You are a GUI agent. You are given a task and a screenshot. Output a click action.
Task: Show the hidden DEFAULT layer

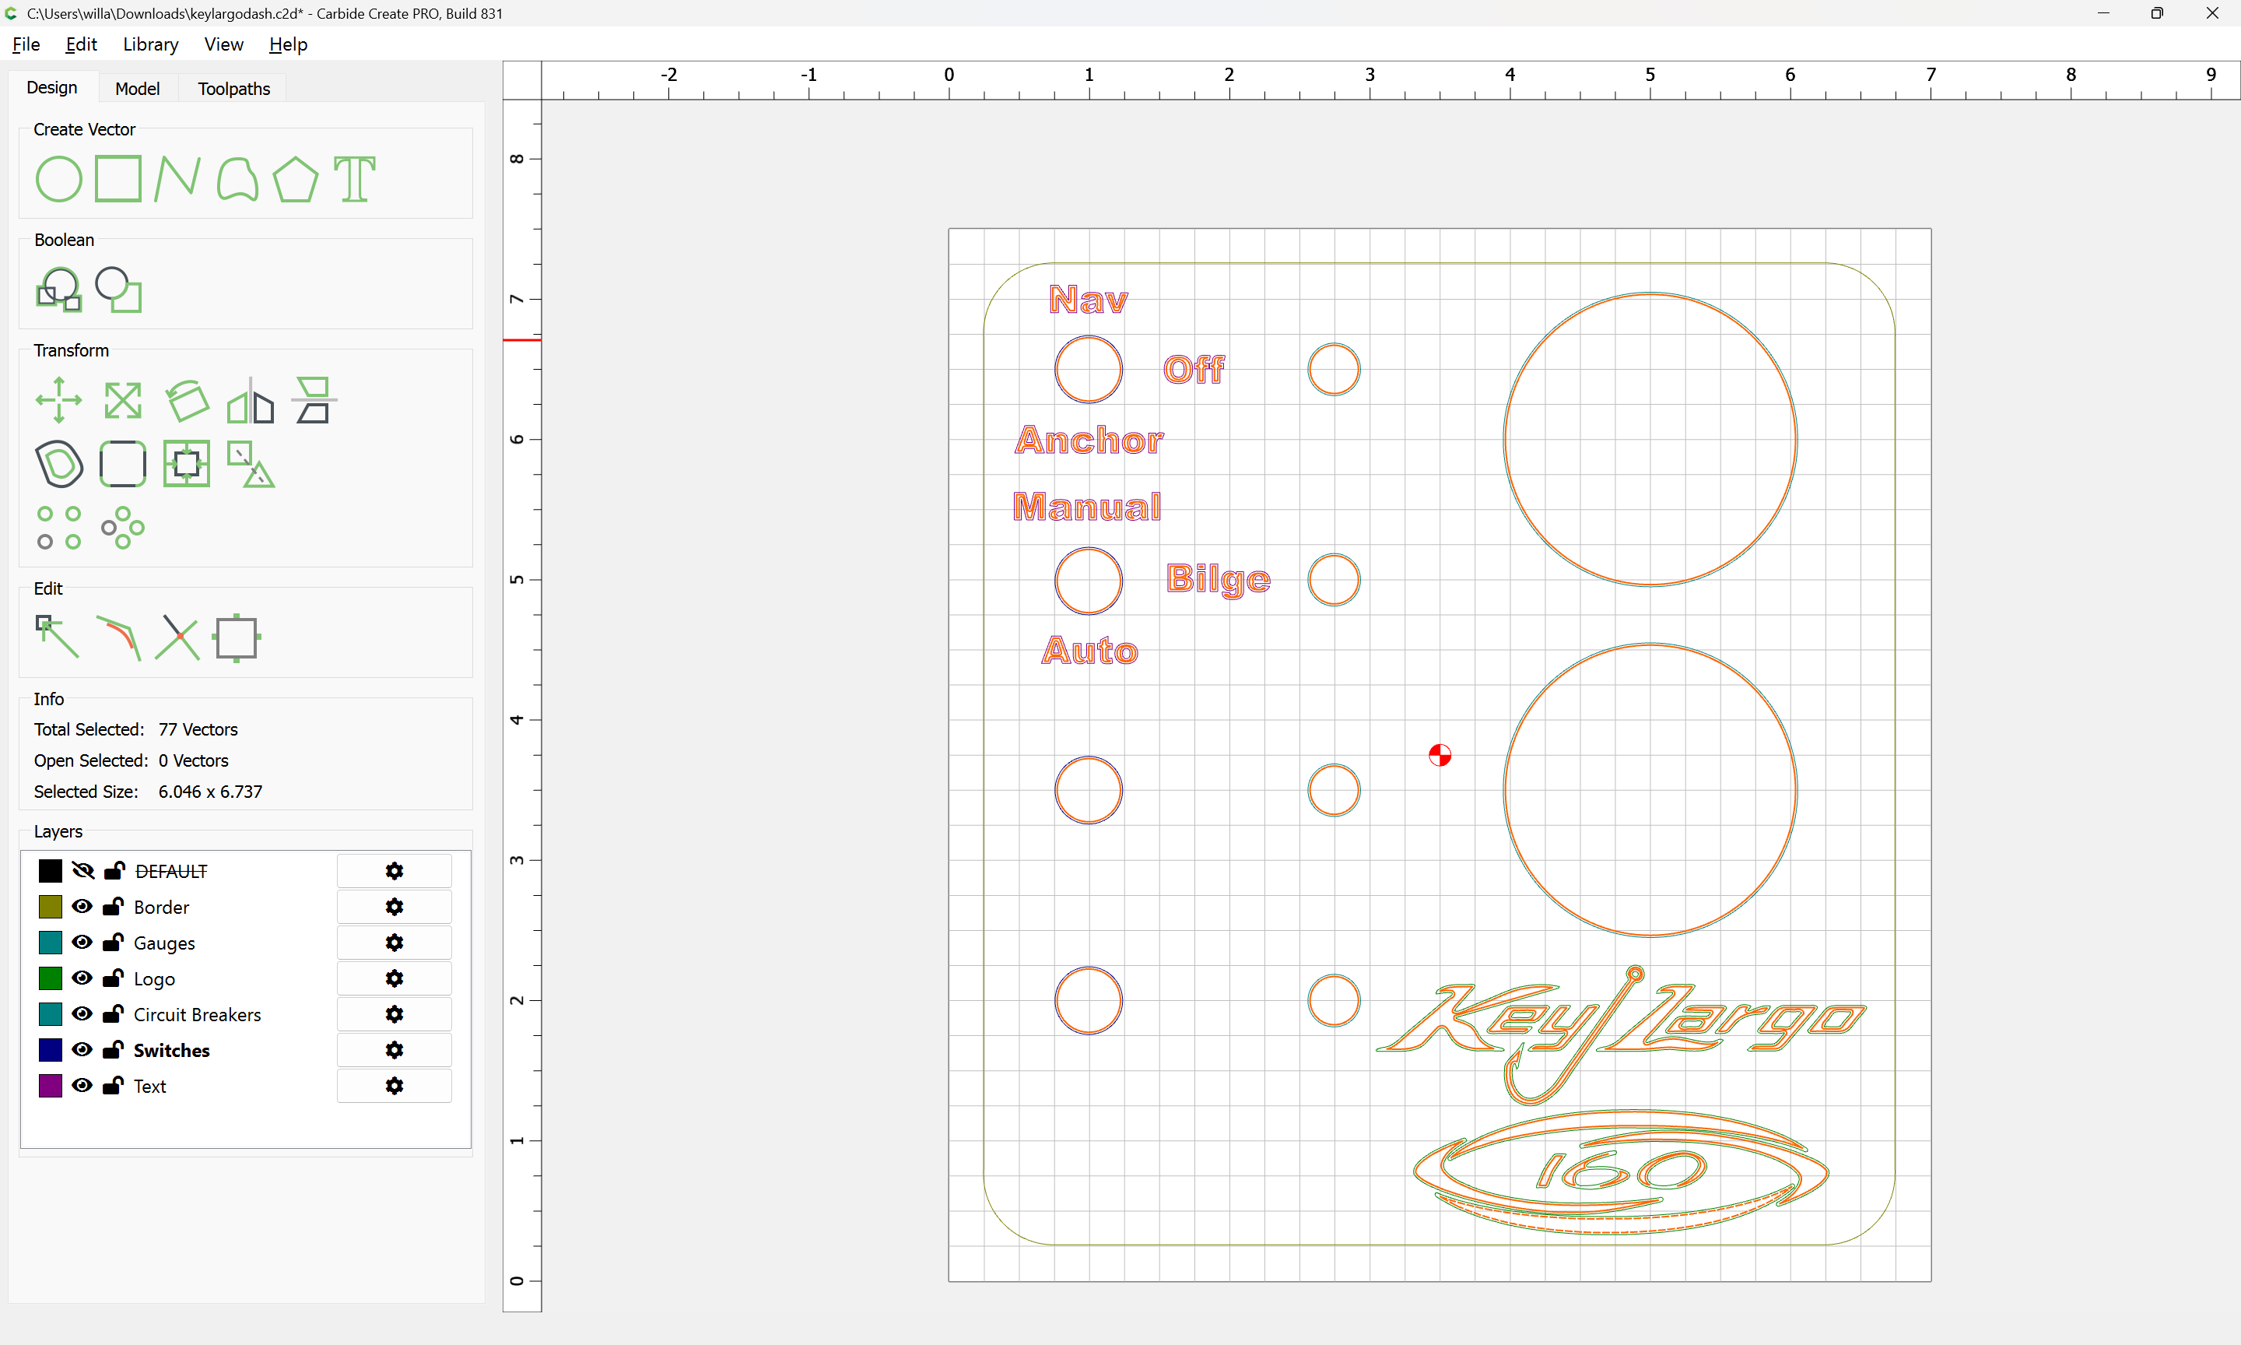point(82,871)
